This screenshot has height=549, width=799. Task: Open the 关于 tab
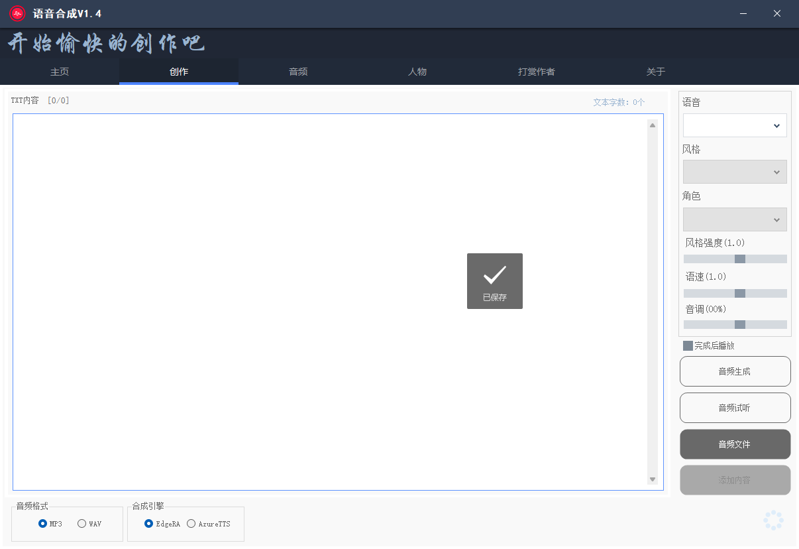click(x=656, y=72)
